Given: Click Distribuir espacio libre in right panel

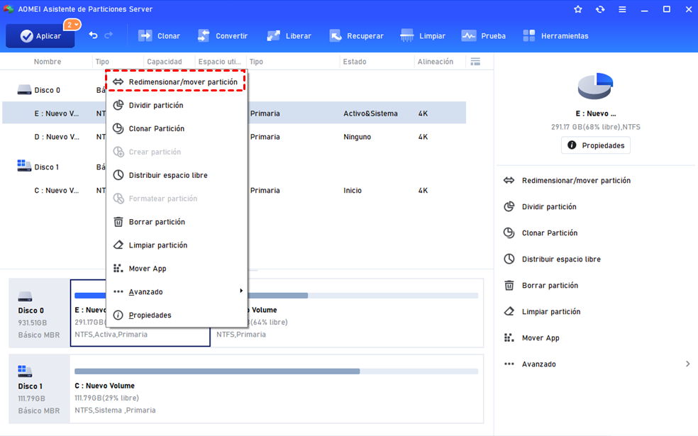Looking at the screenshot, I should [x=561, y=259].
